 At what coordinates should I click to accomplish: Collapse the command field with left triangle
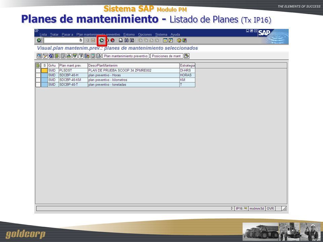[x=87, y=40]
